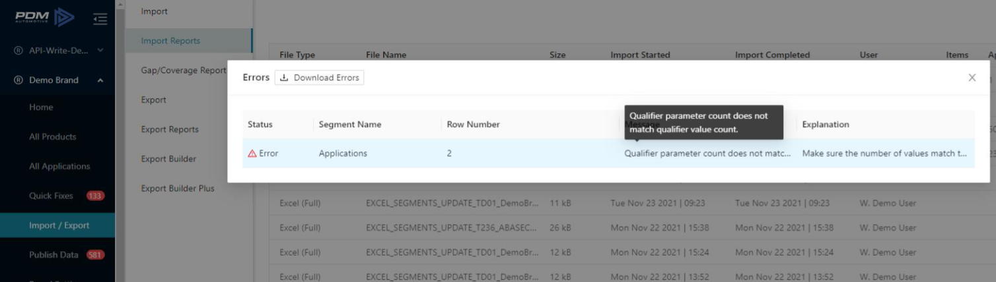
Task: Download Errors button in dialog
Action: [320, 78]
